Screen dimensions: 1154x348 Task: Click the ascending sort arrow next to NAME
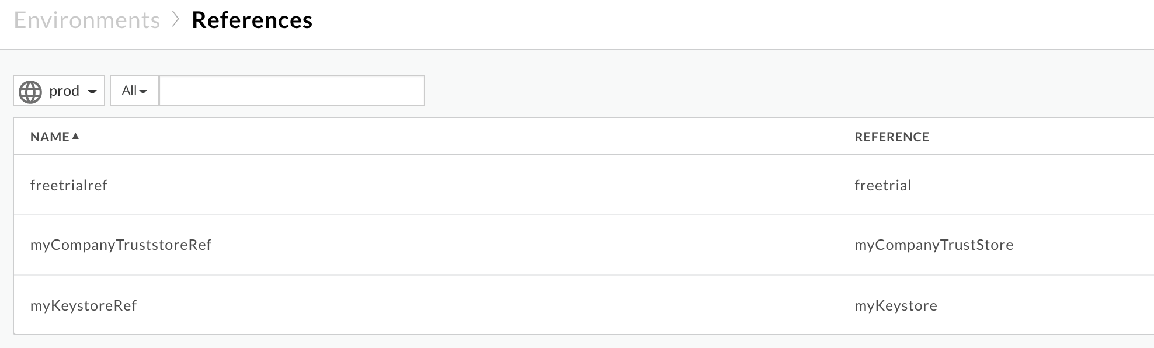75,136
